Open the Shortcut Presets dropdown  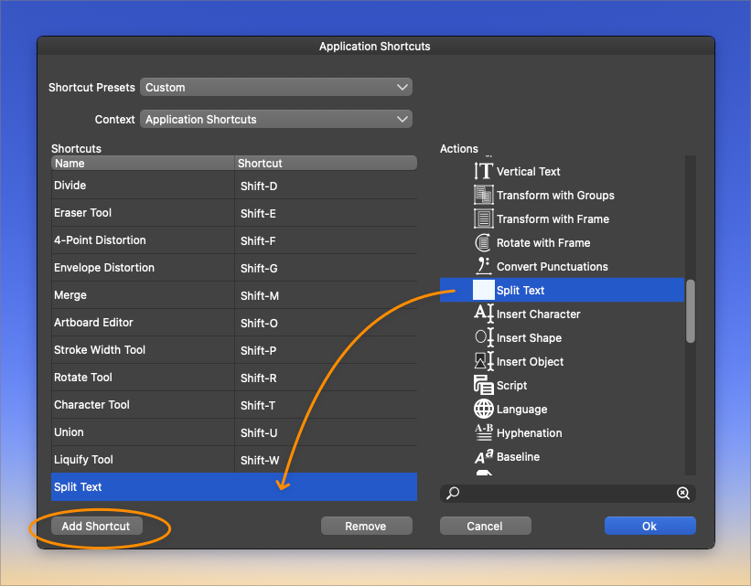276,88
